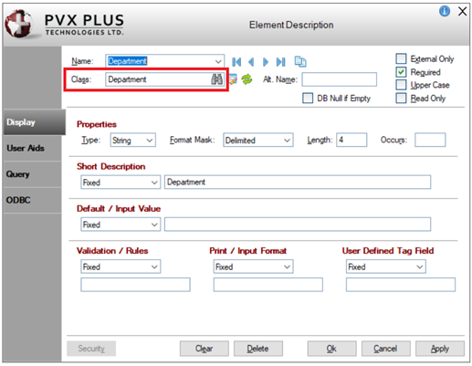This screenshot has width=472, height=366.
Task: Click the copy element icon
Action: tap(300, 61)
